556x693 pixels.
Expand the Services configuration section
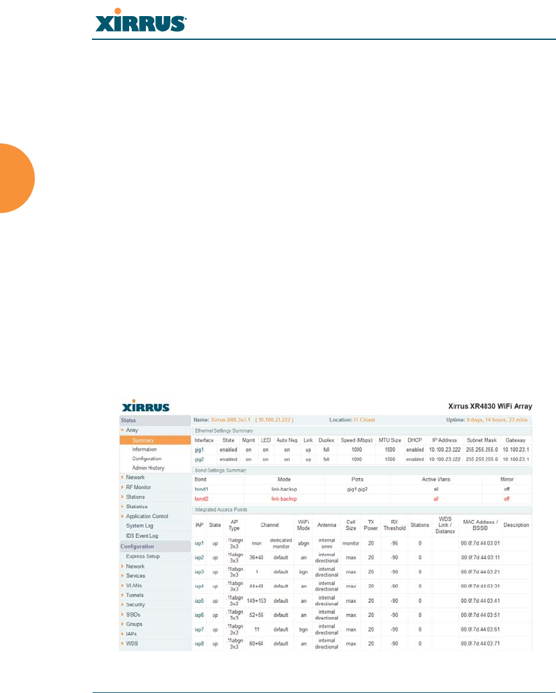(x=122, y=576)
